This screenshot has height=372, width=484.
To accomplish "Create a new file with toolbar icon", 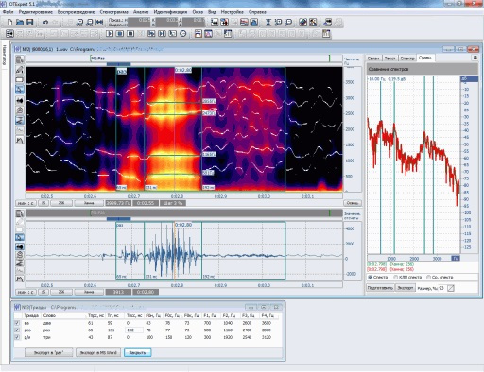I will pyautogui.click(x=9, y=23).
